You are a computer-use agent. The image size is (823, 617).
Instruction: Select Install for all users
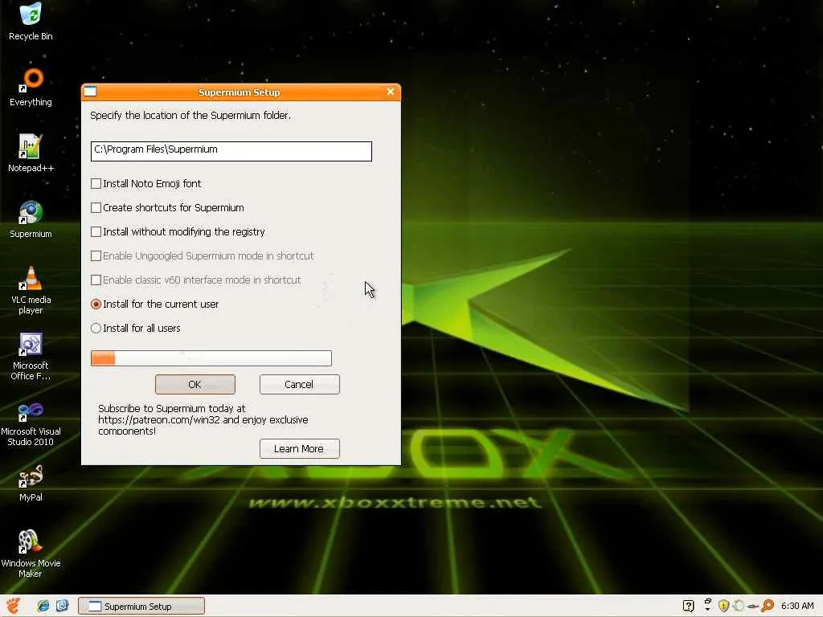[x=96, y=329]
